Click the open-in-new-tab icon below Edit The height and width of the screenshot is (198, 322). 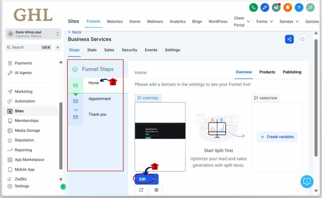click(141, 190)
